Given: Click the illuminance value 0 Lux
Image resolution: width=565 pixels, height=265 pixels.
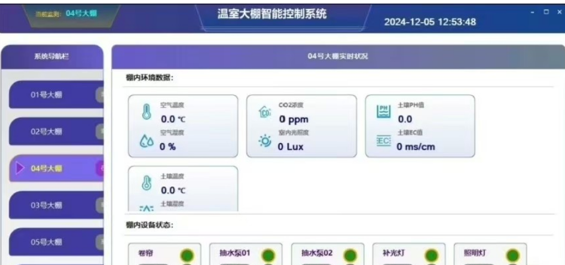Looking at the screenshot, I should tap(291, 146).
